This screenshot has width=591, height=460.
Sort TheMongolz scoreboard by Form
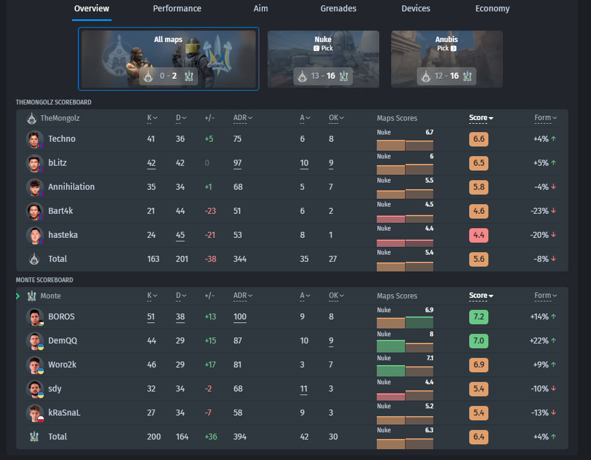(545, 118)
